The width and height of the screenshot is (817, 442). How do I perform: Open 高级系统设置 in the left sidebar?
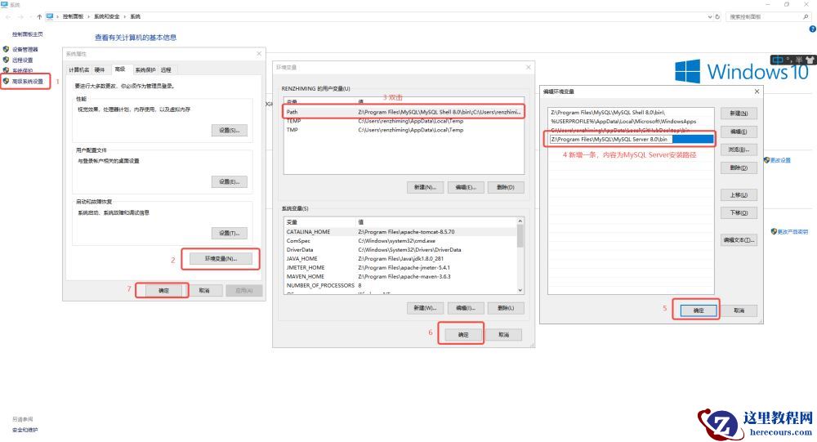tap(27, 82)
